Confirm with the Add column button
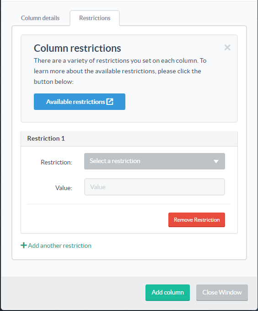This screenshot has width=258, height=311. tap(167, 293)
